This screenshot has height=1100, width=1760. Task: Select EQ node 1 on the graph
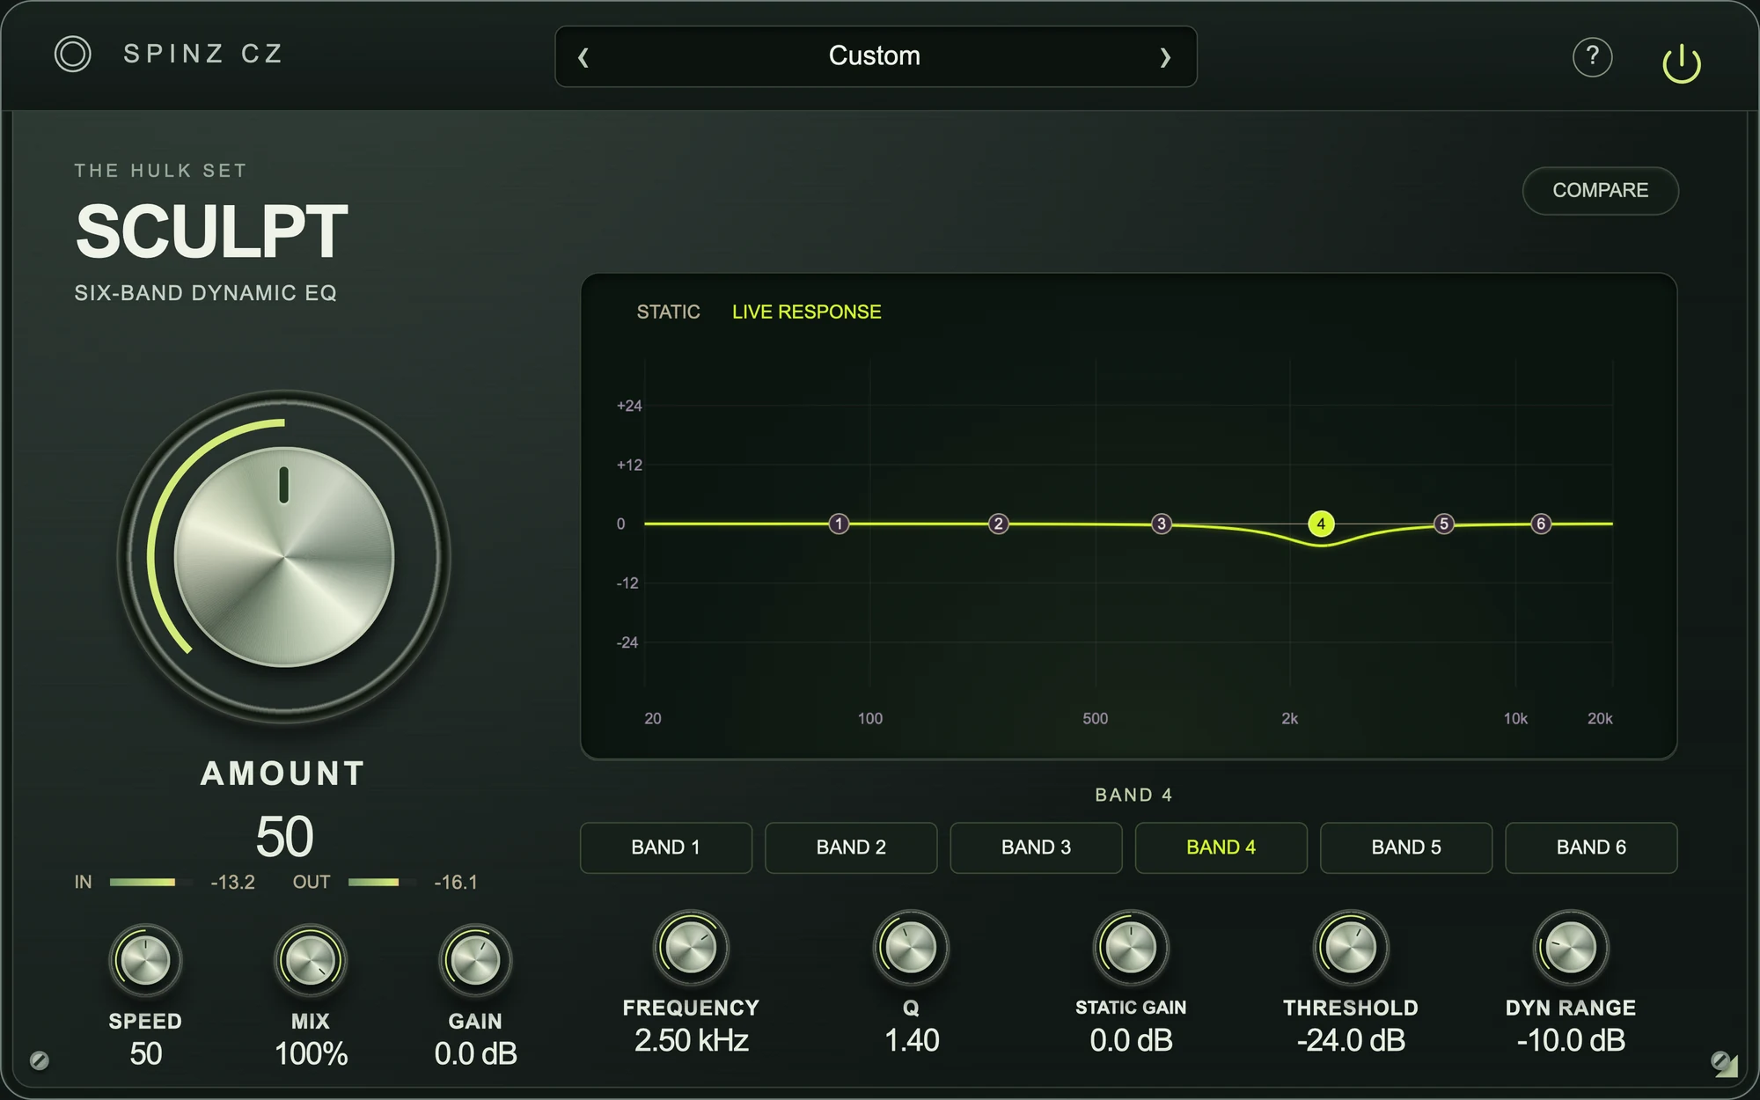point(839,524)
